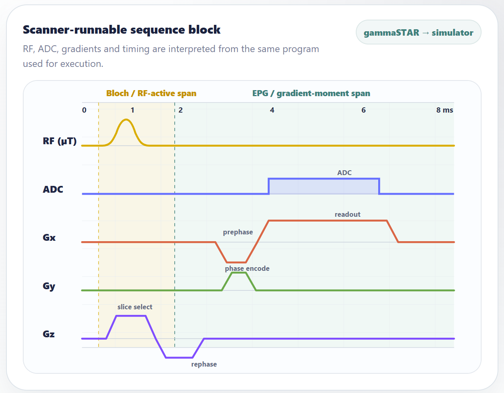This screenshot has width=504, height=393.
Task: Click the 'ADC' annotation above the acquisition window
Action: point(344,173)
